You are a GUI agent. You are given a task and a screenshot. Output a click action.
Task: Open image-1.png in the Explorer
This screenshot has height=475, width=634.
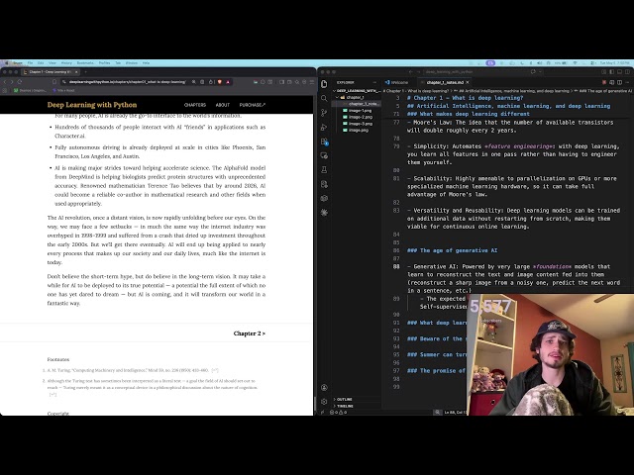coord(360,111)
